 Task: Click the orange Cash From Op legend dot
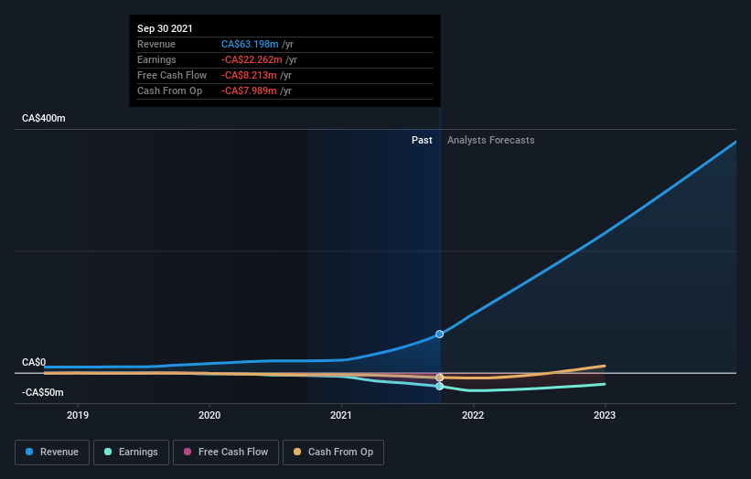pyautogui.click(x=297, y=452)
